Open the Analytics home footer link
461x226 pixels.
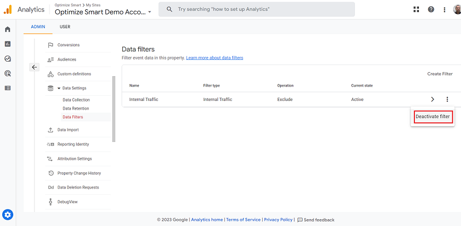click(x=207, y=220)
